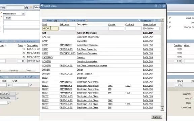
Task: Click the lookup icon next to BEDFORD field
Action: tap(18, 98)
